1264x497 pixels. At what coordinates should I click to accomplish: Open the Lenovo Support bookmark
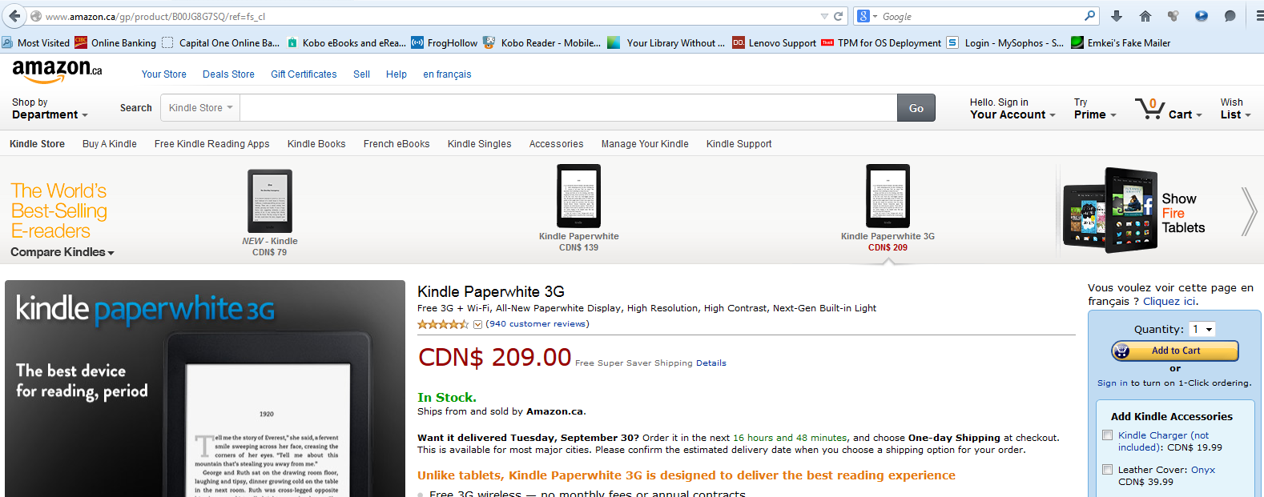coord(775,43)
